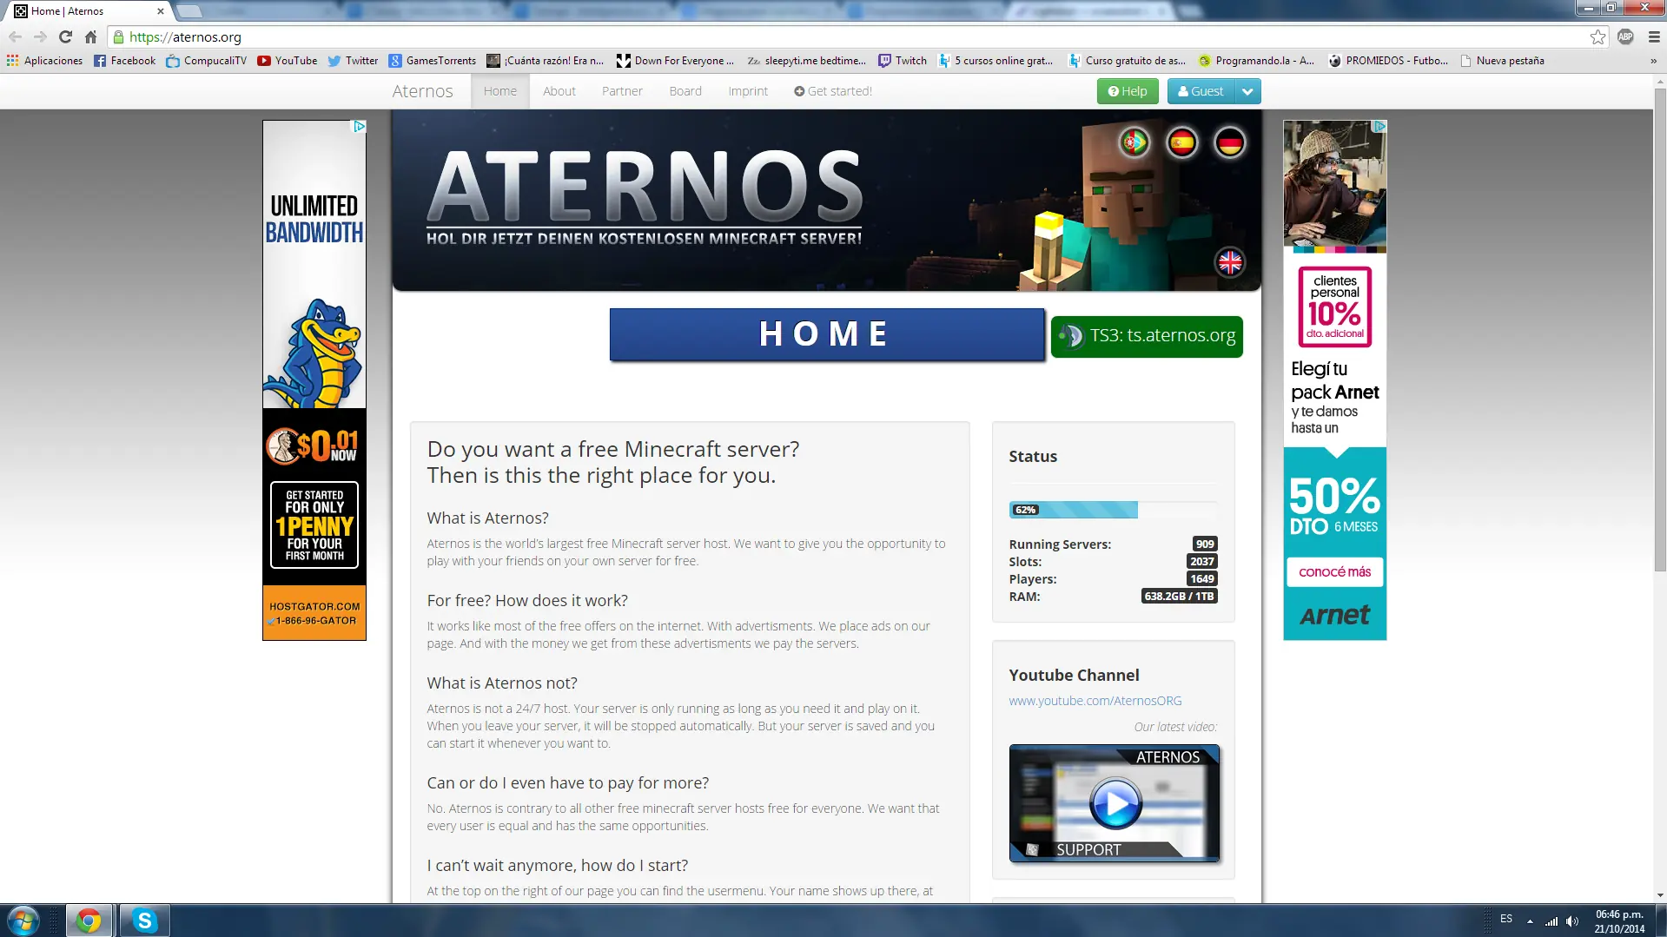
Task: Open the www.youtube.com/AternosORG link
Action: (x=1095, y=701)
